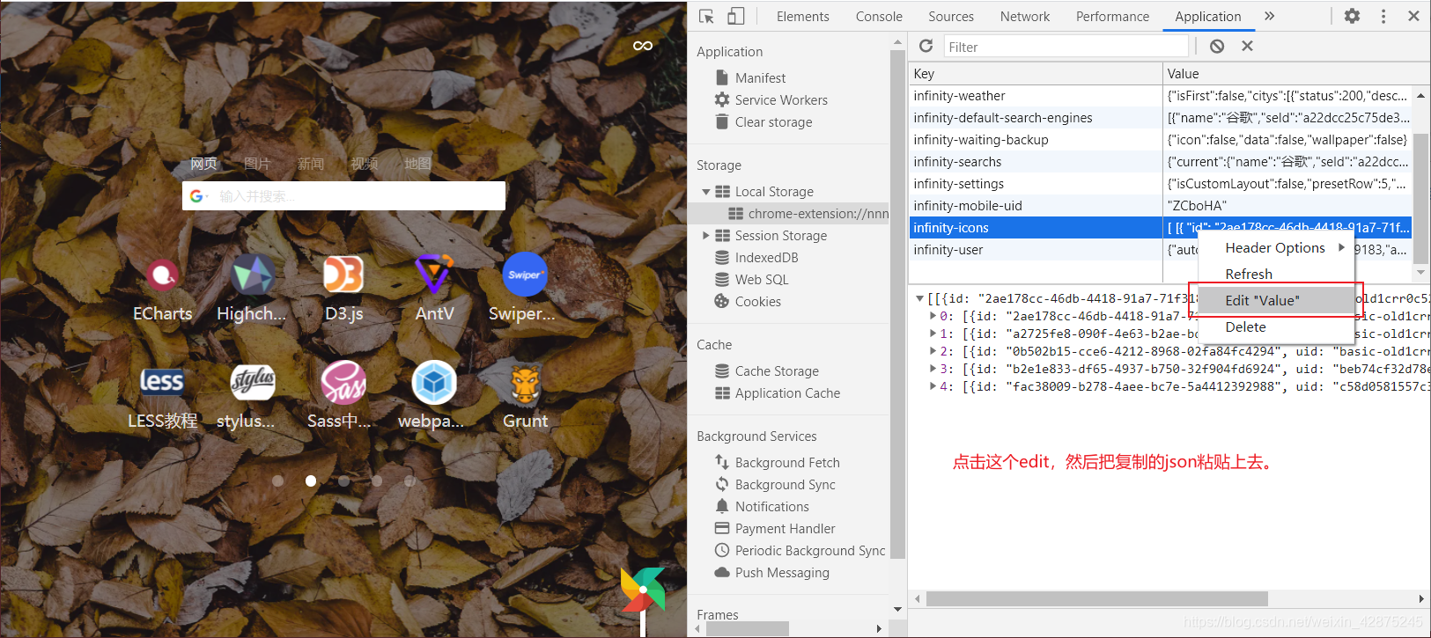Open the stylus shortcut icon
Image resolution: width=1431 pixels, height=638 pixels.
[x=253, y=382]
